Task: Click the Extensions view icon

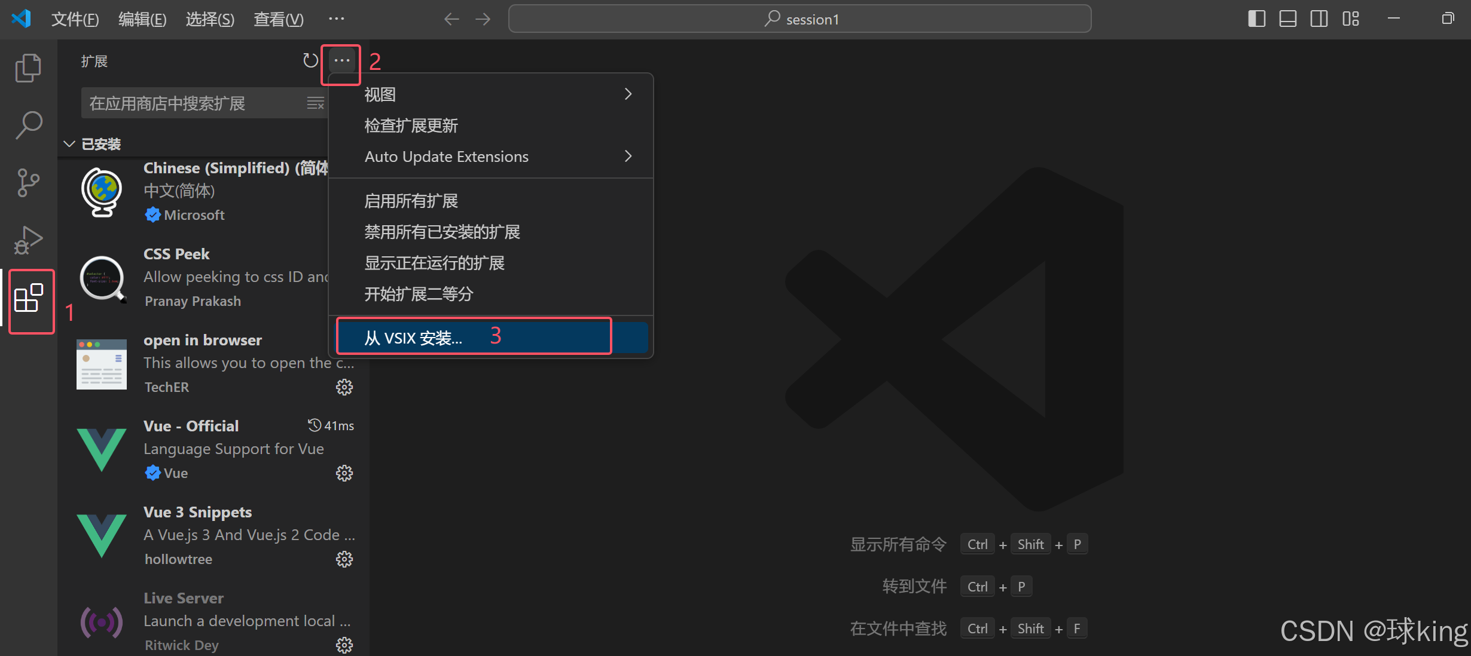Action: click(x=28, y=298)
